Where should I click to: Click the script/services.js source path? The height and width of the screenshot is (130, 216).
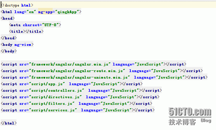(x=53, y=110)
